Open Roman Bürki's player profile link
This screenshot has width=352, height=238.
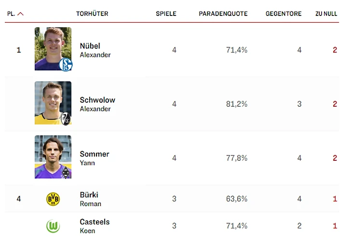(x=89, y=195)
